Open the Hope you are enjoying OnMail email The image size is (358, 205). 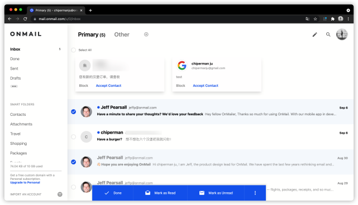coord(211,162)
